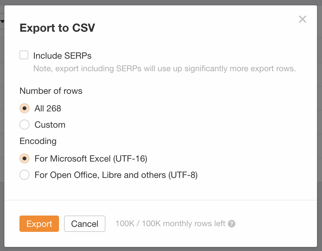
Task: Click the dropdown arrow behind the dialog
Action: coord(2,22)
